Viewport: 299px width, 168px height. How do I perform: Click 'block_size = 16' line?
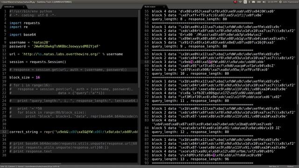point(25,77)
